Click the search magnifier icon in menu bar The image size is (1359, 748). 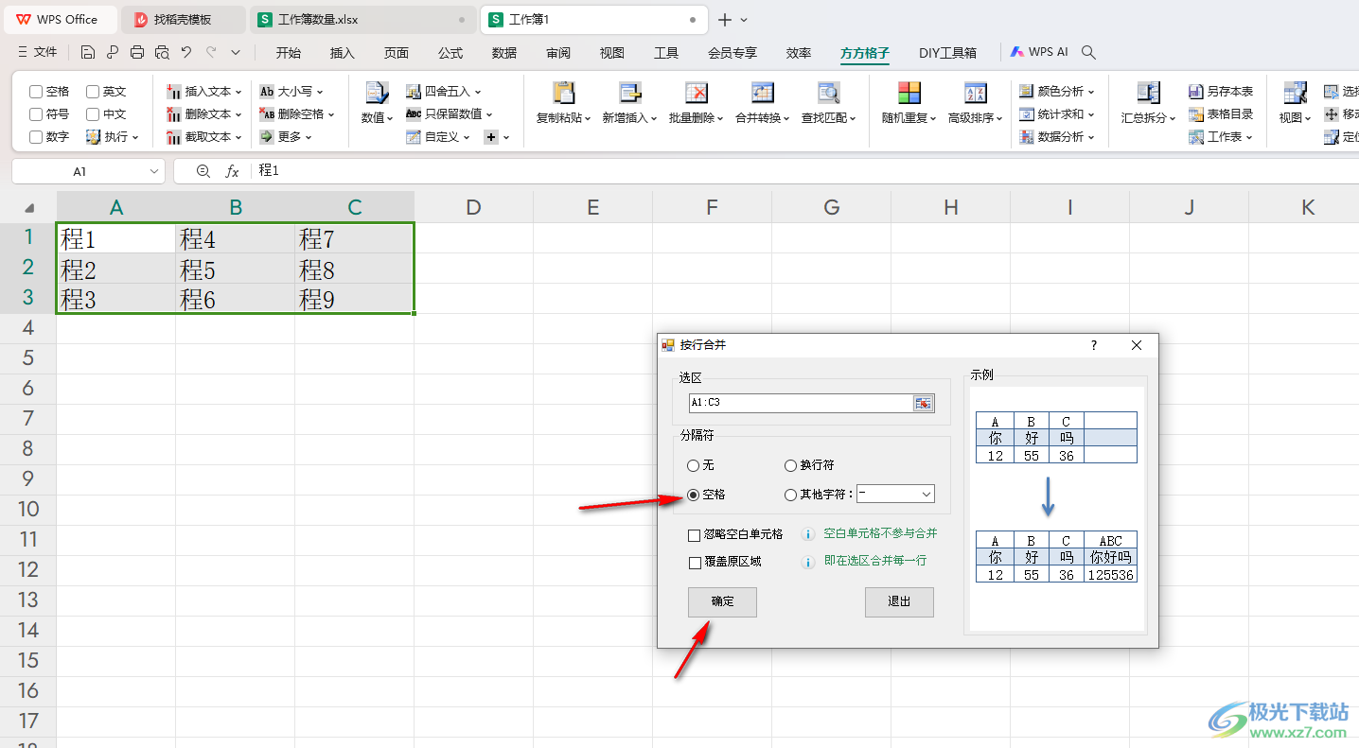[x=1088, y=52]
